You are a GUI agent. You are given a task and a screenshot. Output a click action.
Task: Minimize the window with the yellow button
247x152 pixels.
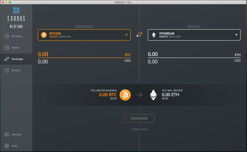[x=6, y=2]
